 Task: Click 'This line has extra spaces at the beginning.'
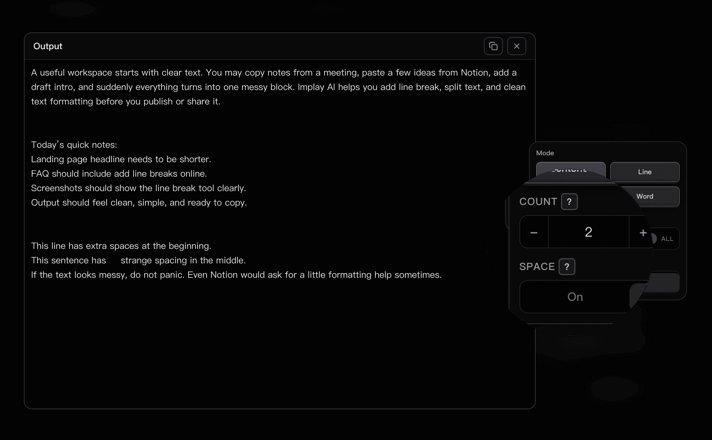121,246
